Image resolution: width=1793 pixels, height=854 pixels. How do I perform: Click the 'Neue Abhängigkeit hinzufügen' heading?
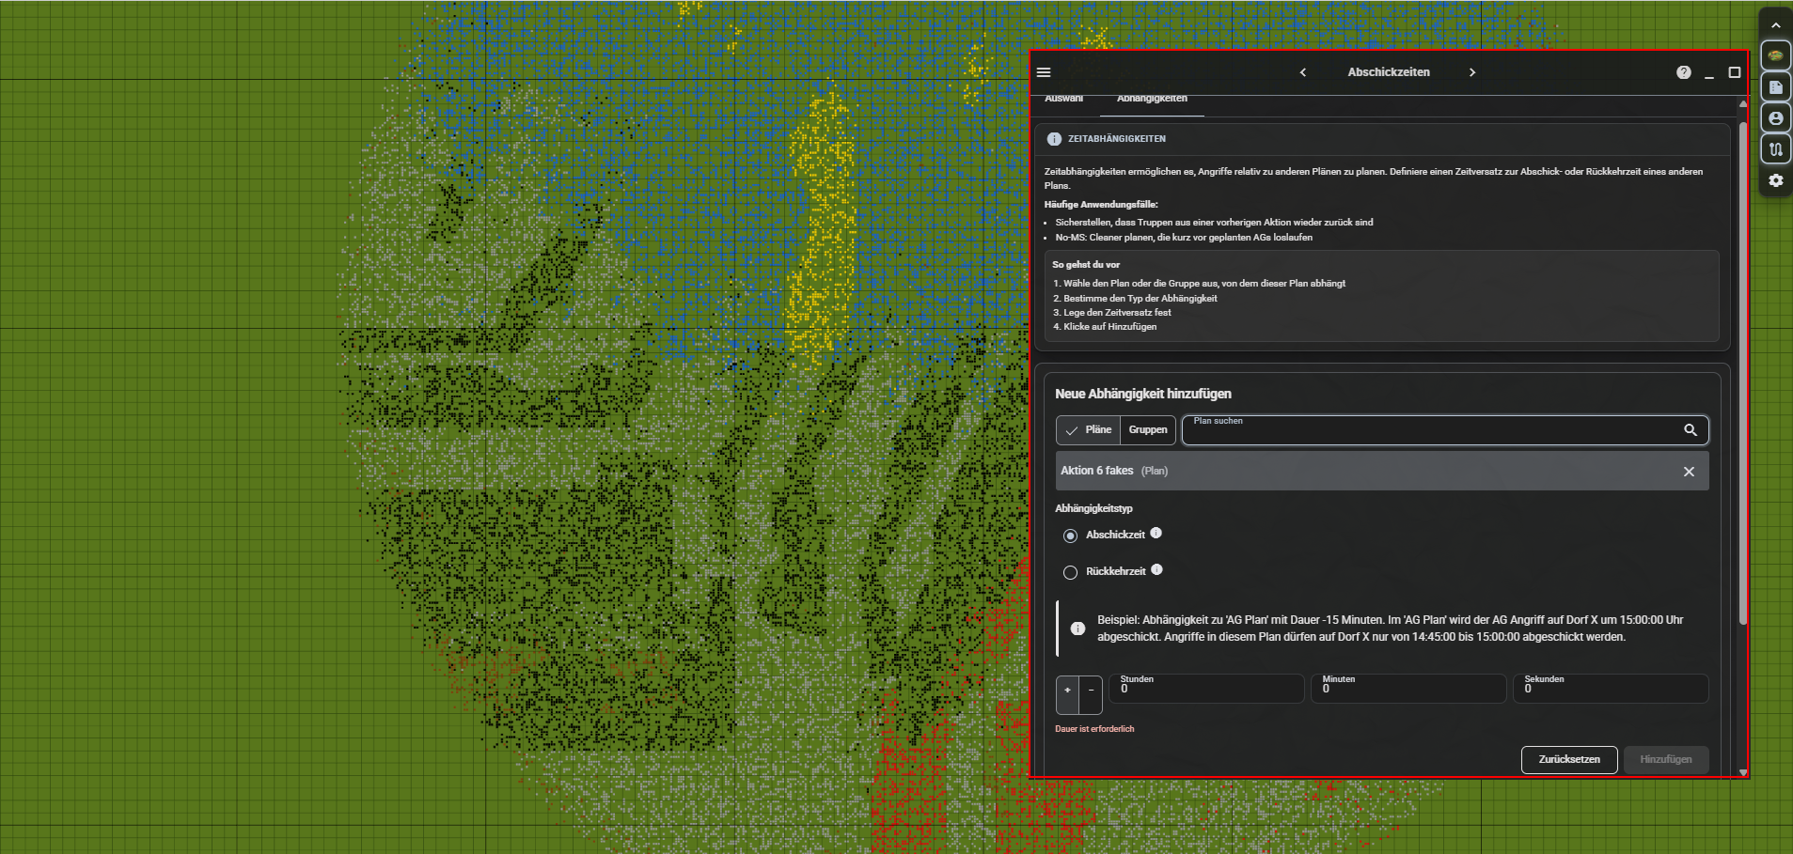(1143, 394)
